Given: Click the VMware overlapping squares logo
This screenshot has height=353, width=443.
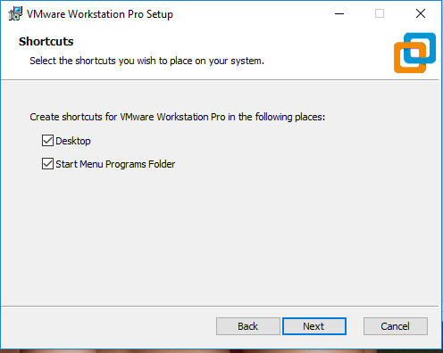Looking at the screenshot, I should click(x=414, y=53).
